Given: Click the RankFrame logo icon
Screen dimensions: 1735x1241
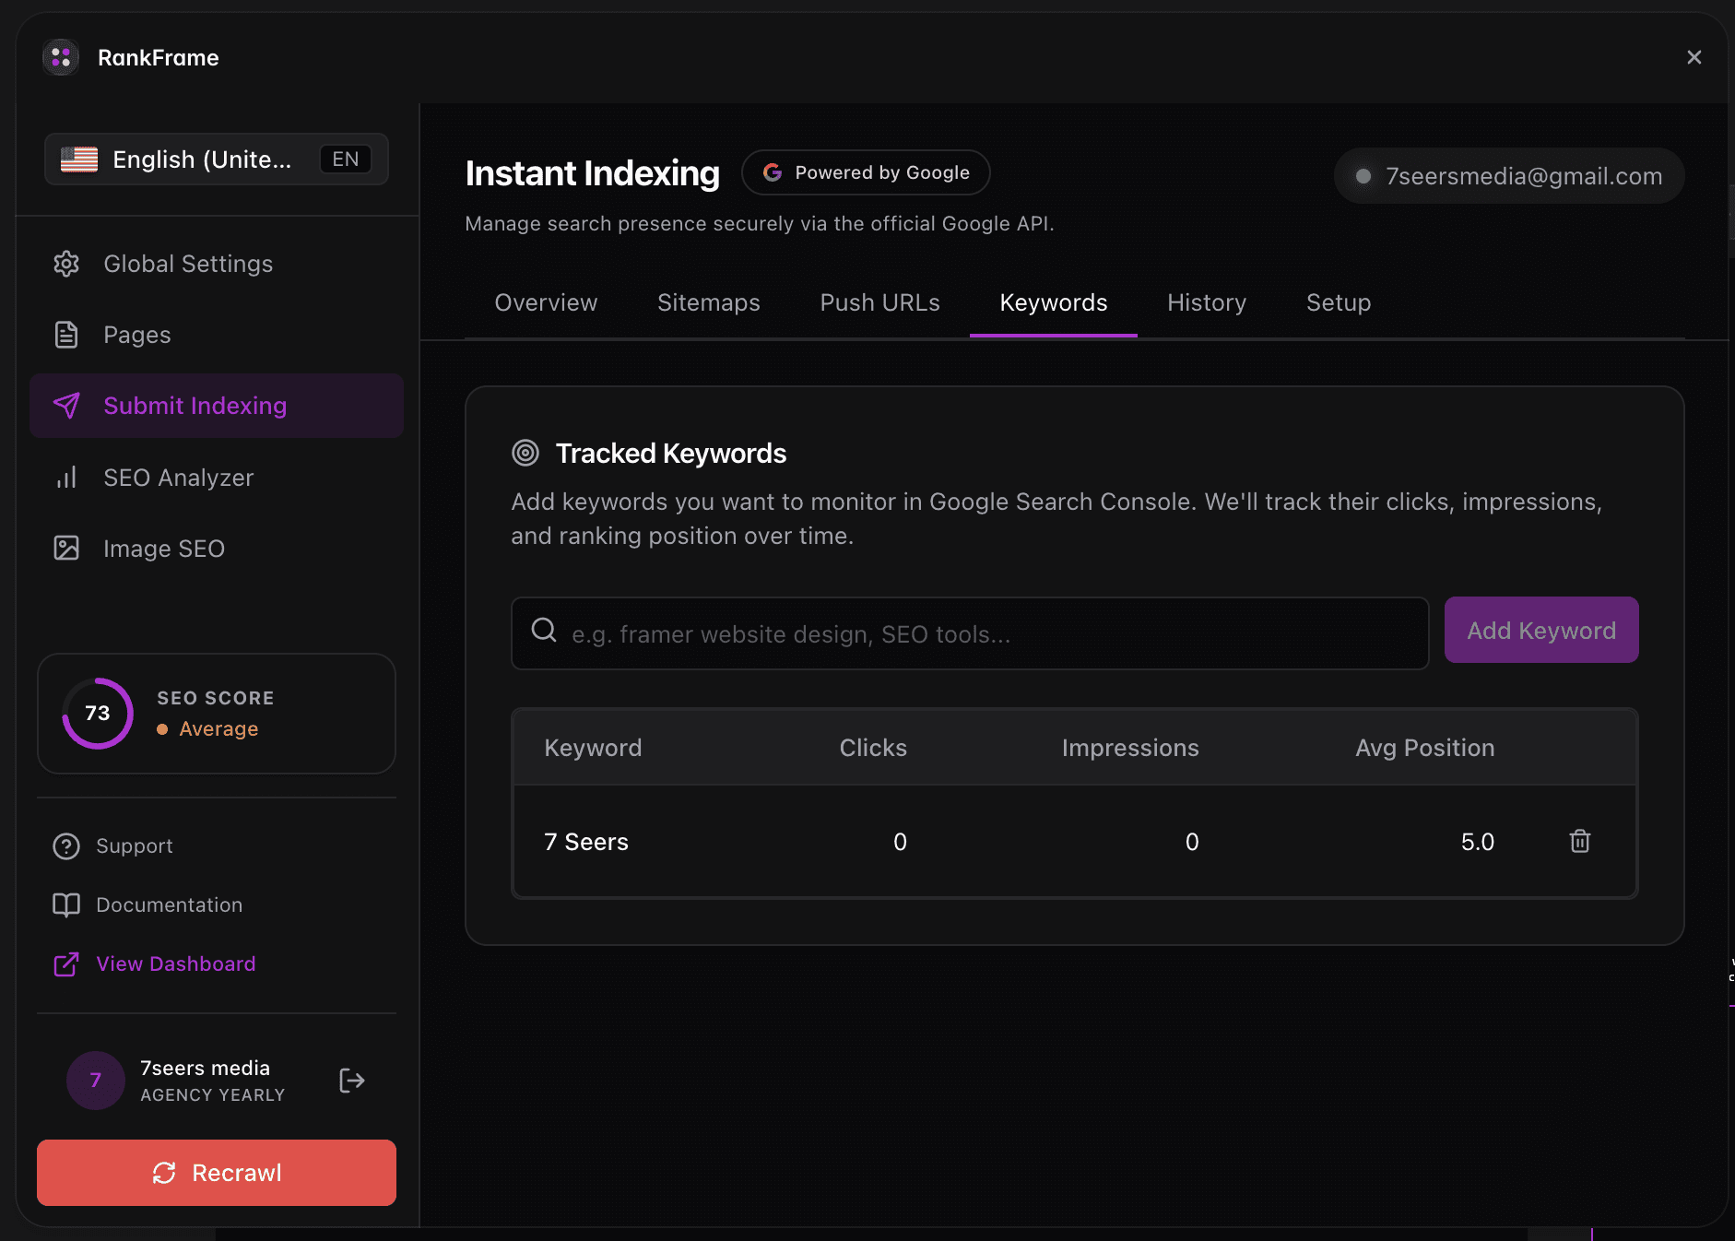Looking at the screenshot, I should pyautogui.click(x=61, y=57).
